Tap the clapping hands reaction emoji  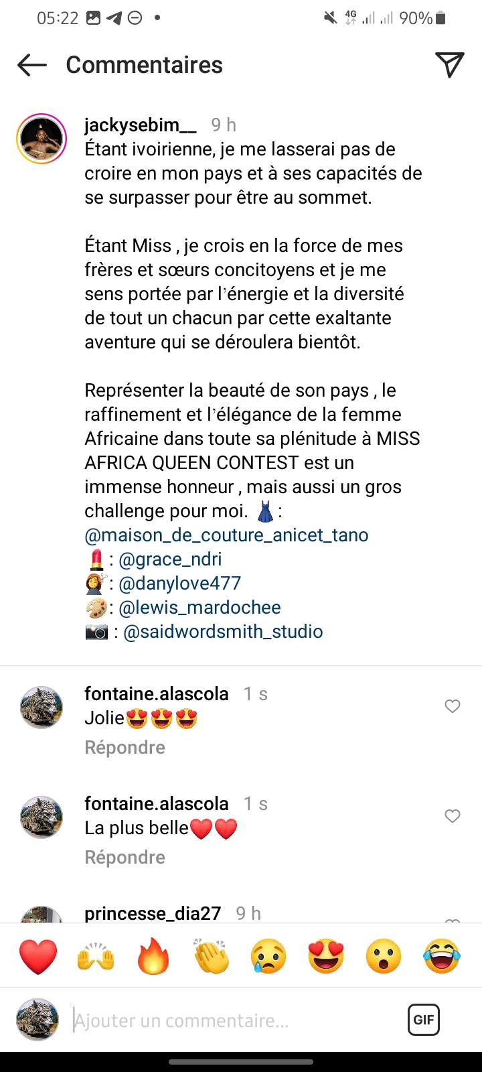[212, 956]
